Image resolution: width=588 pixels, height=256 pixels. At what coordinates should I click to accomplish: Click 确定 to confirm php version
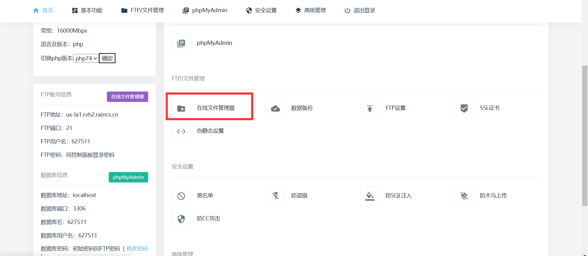(x=107, y=58)
